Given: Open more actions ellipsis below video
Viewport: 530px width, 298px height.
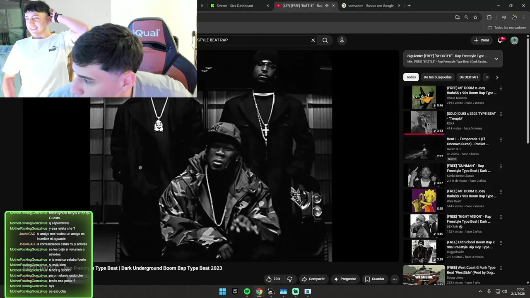Looking at the screenshot, I should pyautogui.click(x=395, y=279).
